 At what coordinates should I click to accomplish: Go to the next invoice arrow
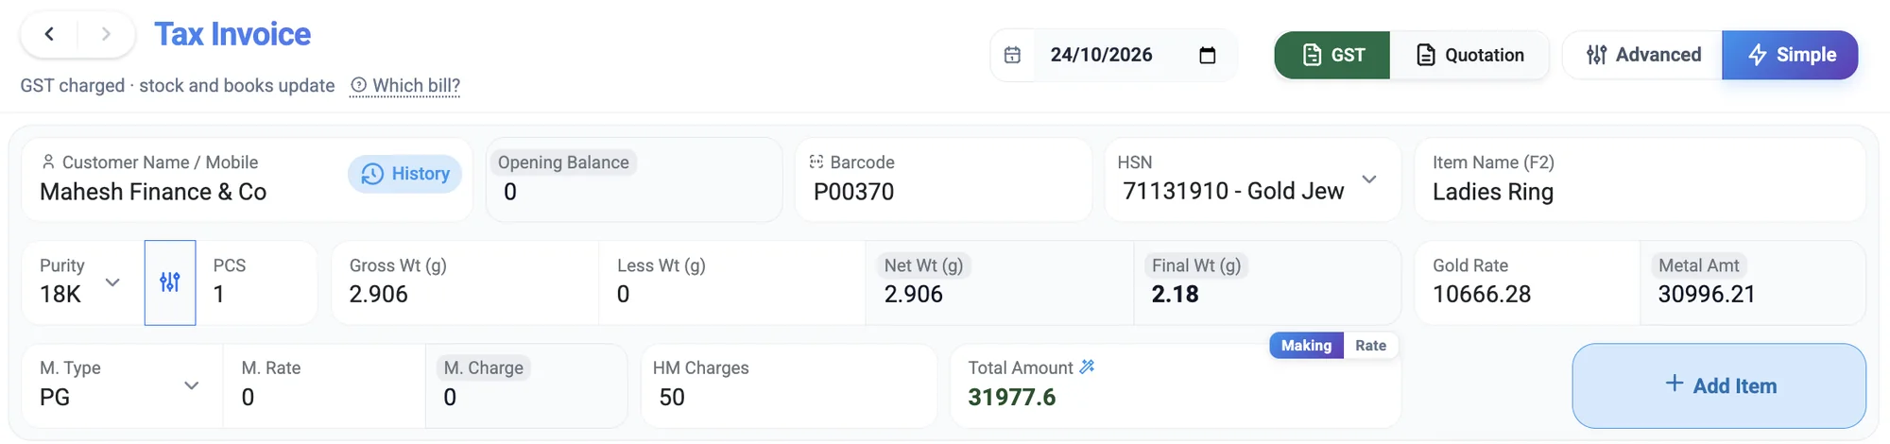(x=106, y=34)
